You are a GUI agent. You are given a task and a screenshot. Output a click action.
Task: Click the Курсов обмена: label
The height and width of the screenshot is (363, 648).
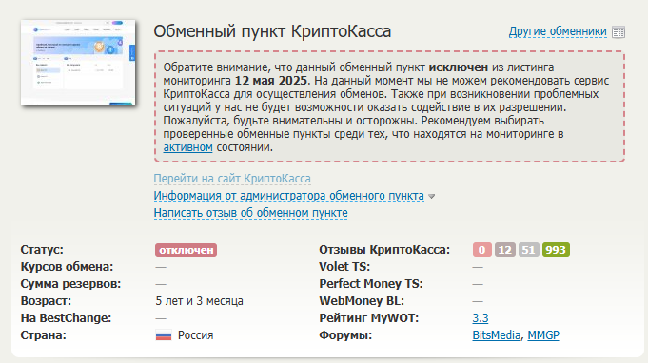click(67, 267)
